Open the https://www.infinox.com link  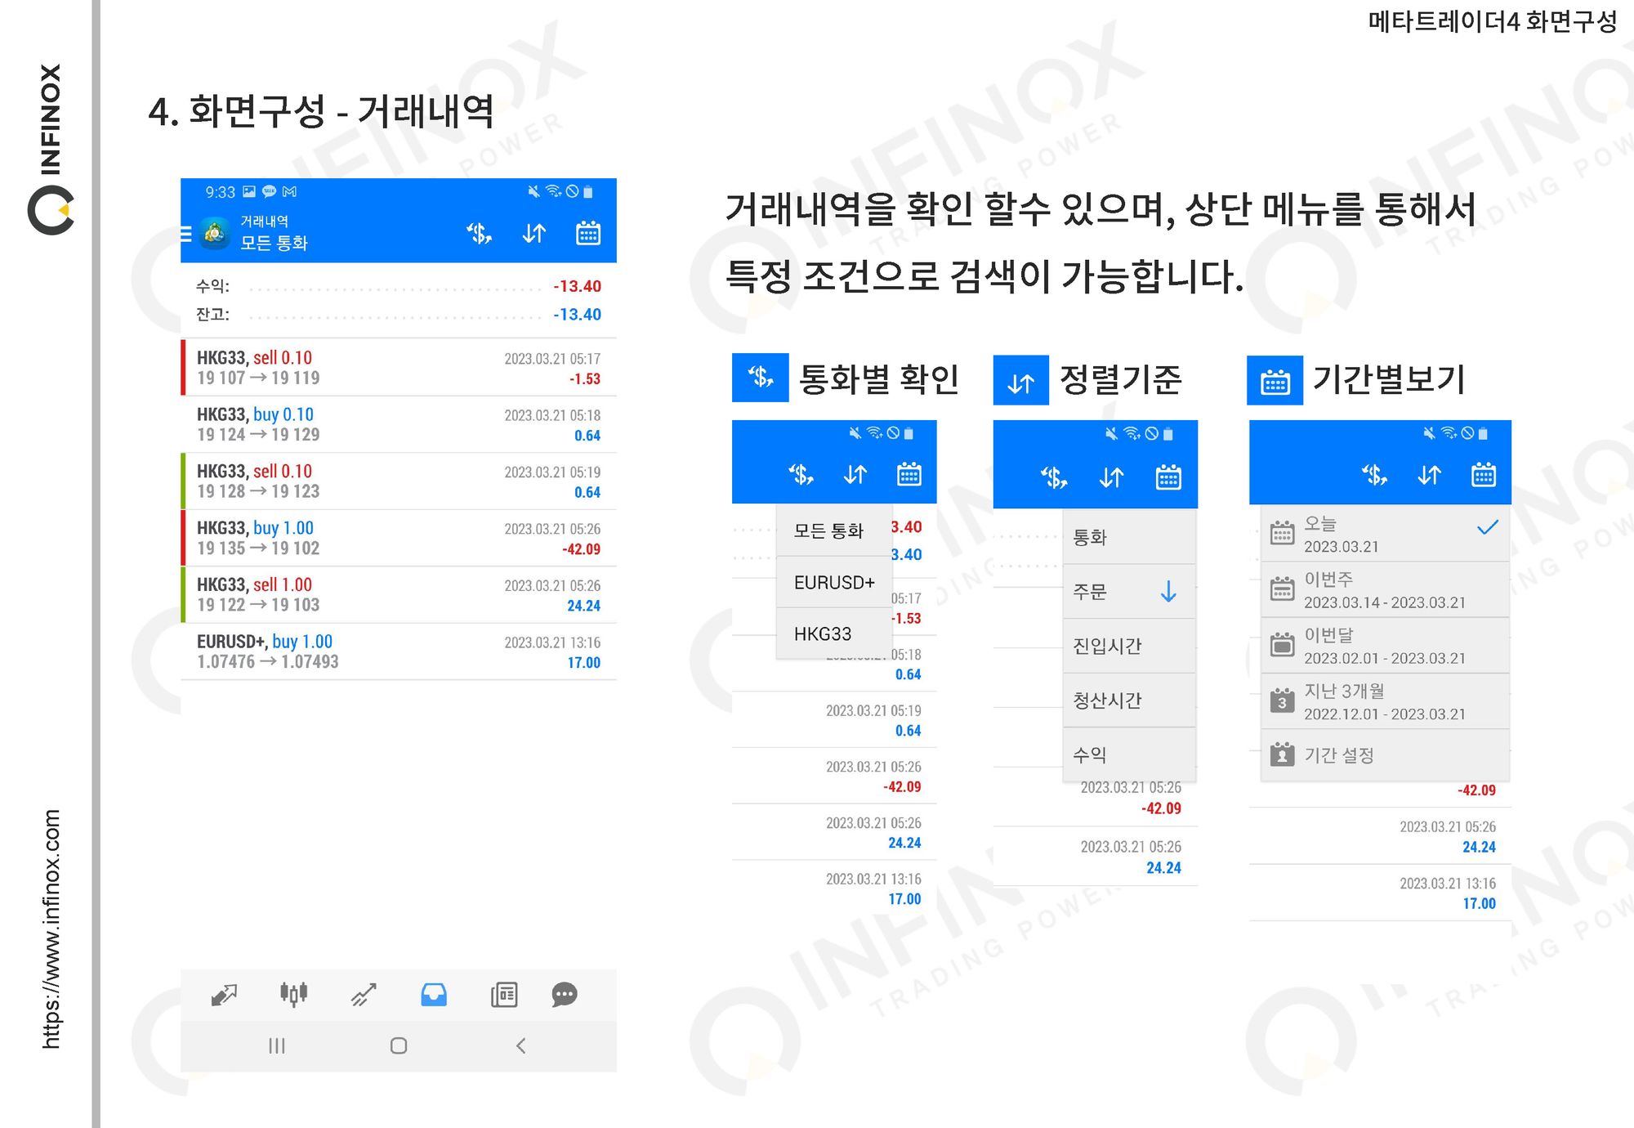51,929
